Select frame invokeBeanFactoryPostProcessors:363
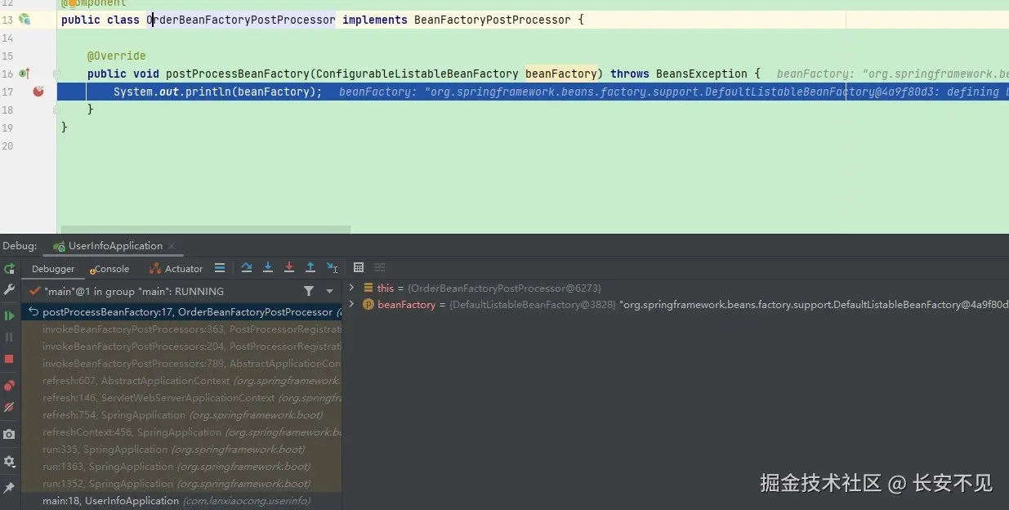The width and height of the screenshot is (1009, 510). (x=183, y=329)
